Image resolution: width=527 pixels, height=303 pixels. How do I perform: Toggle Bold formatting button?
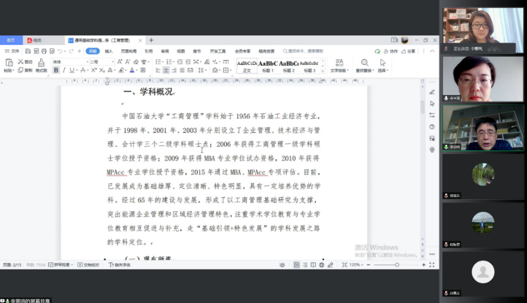[56, 70]
